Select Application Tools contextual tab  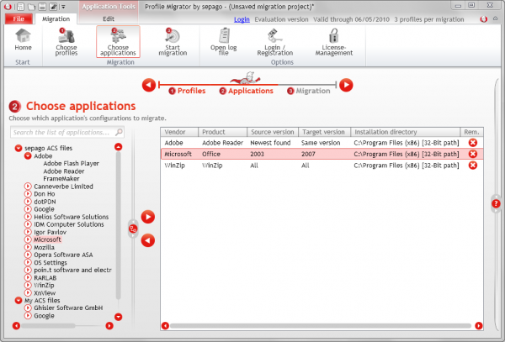pos(109,7)
